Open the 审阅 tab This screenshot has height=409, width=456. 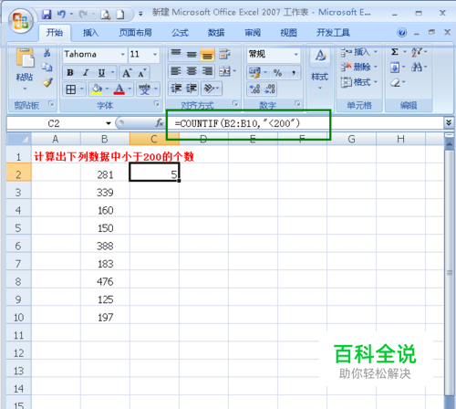click(253, 33)
